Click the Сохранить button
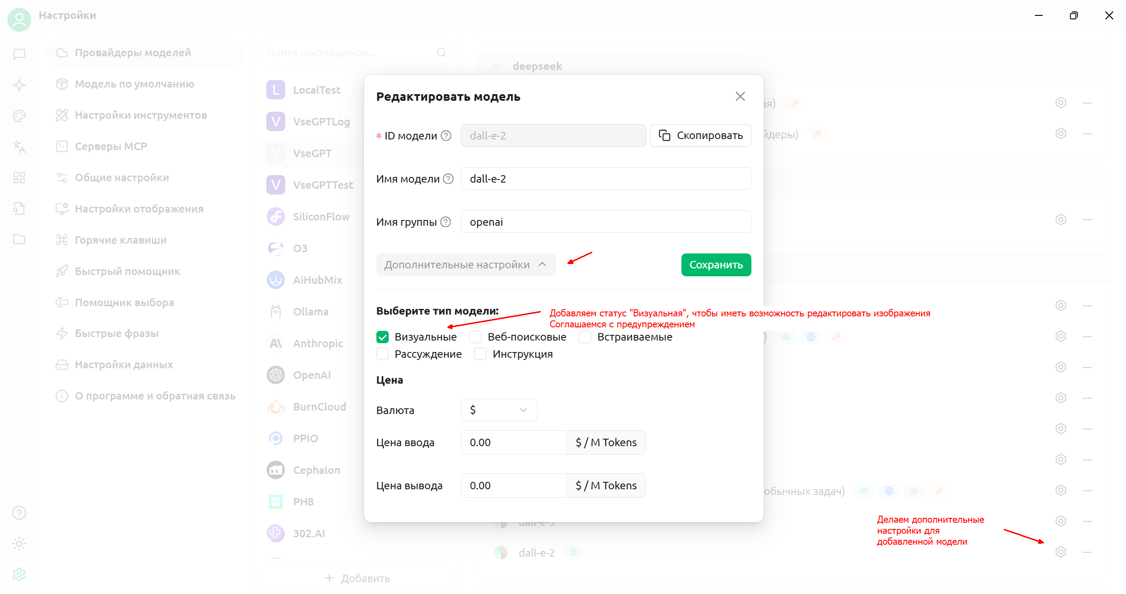The height and width of the screenshot is (594, 1126). [x=716, y=265]
